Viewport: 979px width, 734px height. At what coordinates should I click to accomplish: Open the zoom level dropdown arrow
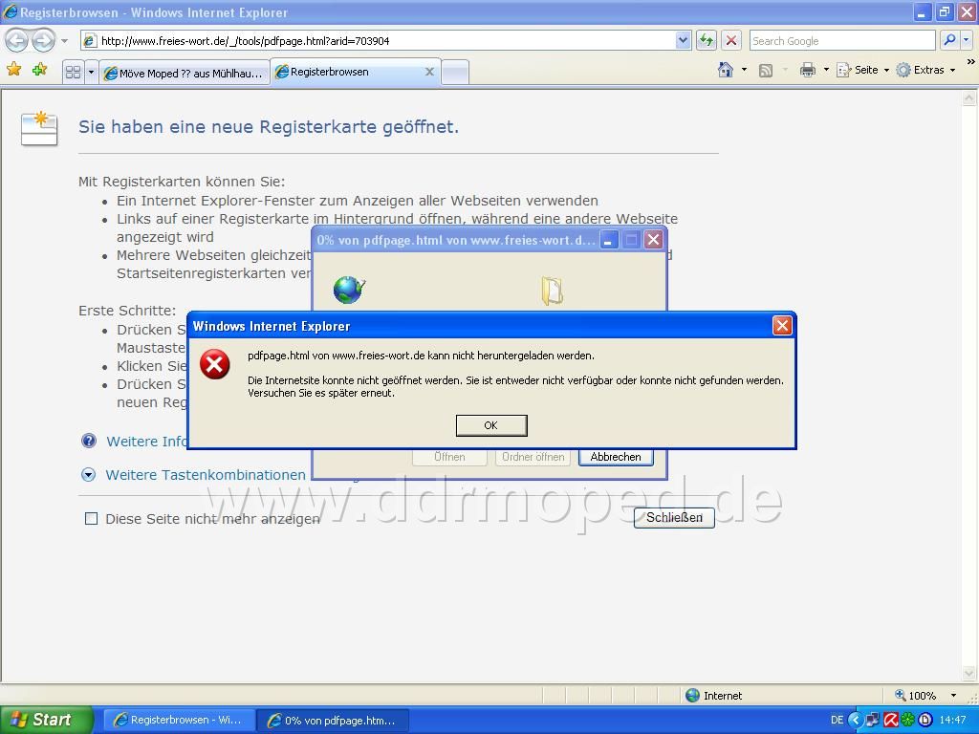pos(953,696)
